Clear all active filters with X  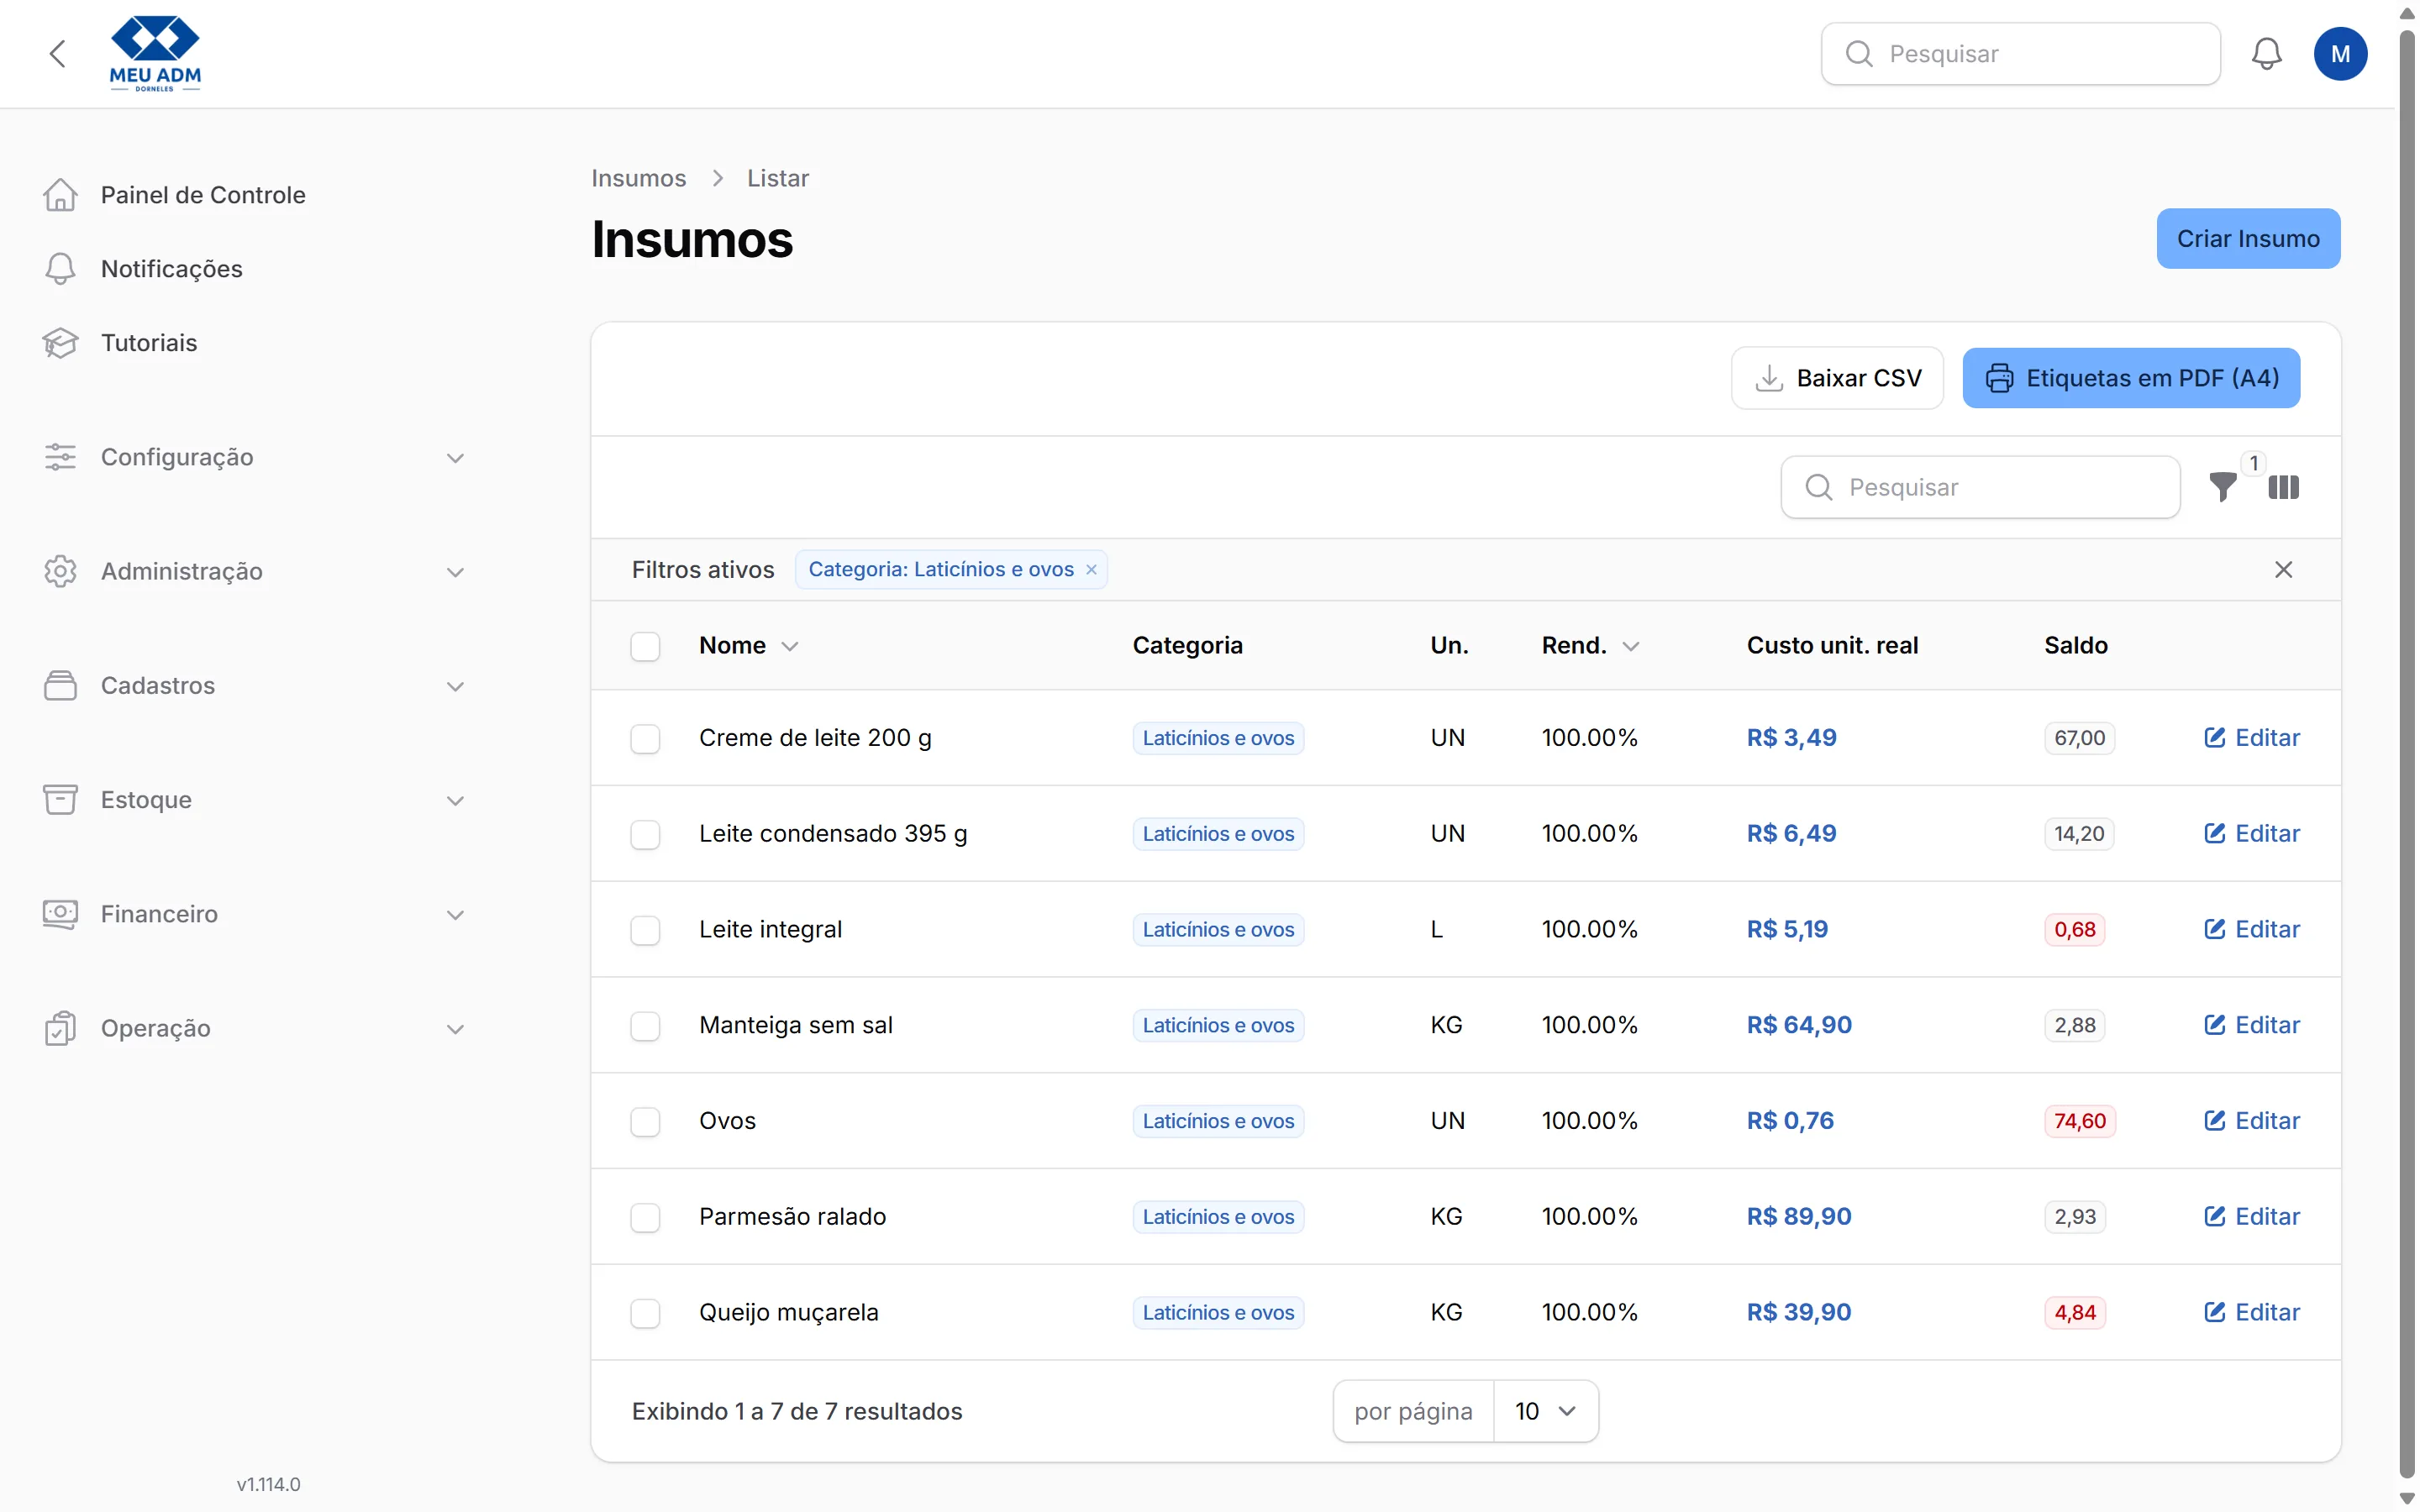coord(2283,570)
